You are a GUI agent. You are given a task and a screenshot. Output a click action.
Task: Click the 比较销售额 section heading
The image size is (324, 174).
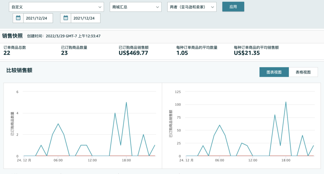click(x=19, y=70)
